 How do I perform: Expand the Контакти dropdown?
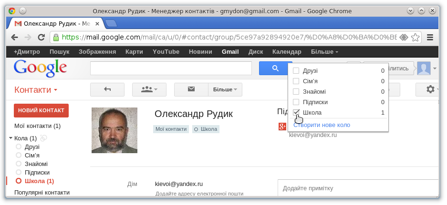pyautogui.click(x=36, y=90)
